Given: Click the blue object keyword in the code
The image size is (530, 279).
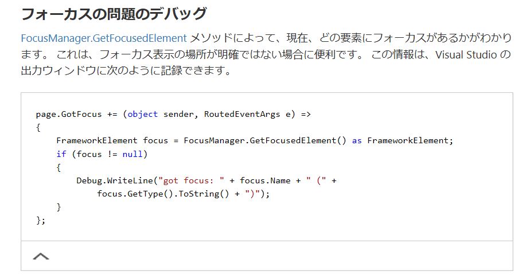Looking at the screenshot, I should tap(142, 114).
